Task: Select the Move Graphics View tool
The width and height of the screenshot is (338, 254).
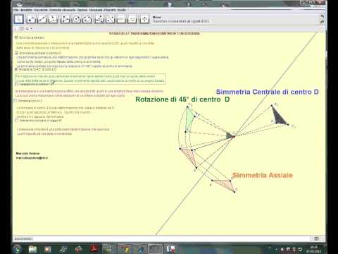Action: tap(144, 19)
